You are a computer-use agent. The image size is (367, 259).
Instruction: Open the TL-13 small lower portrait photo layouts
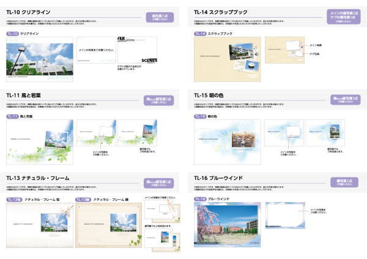pos(162,240)
